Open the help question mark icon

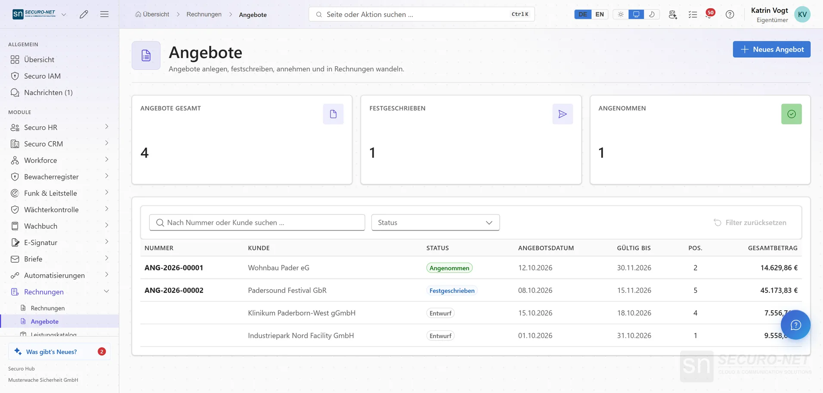pyautogui.click(x=730, y=14)
